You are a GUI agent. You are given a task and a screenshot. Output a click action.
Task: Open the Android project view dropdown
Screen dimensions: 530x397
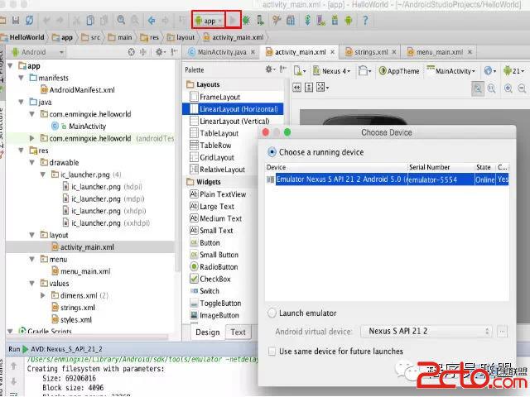[x=37, y=52]
